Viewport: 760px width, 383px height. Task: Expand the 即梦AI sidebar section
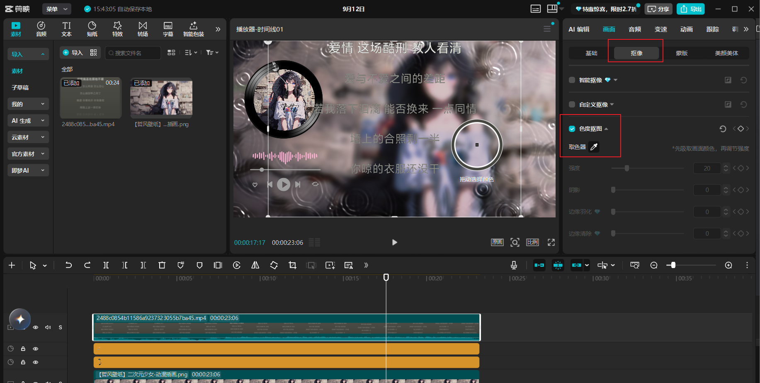pyautogui.click(x=28, y=170)
